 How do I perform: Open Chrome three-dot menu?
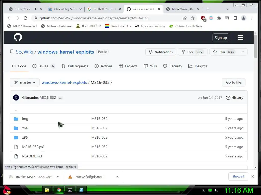pyautogui.click(x=252, y=18)
